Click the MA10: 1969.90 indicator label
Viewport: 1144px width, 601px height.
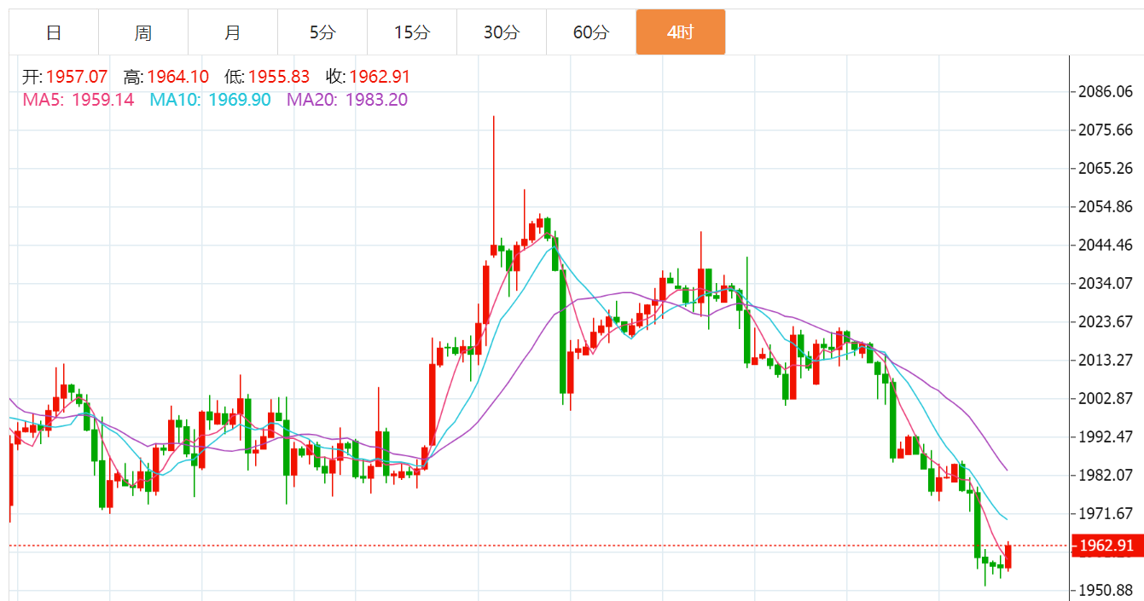point(210,100)
